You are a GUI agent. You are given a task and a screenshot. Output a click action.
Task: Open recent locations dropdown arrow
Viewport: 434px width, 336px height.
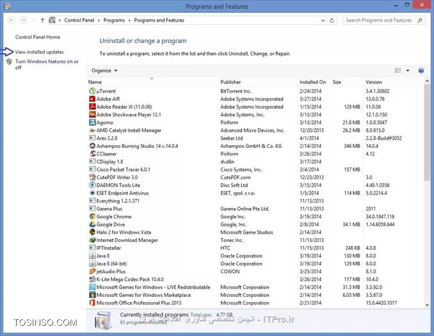pos(33,20)
